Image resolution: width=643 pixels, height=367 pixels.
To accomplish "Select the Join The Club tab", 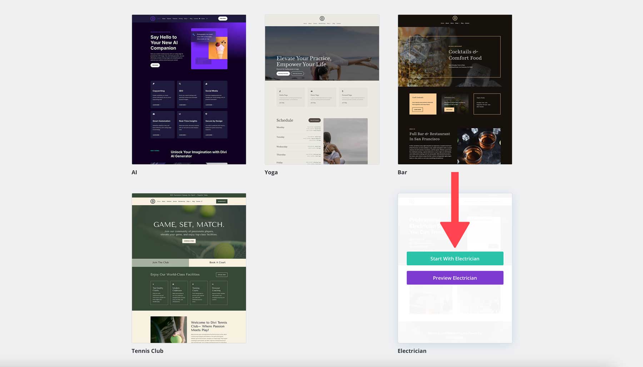I will pyautogui.click(x=160, y=262).
